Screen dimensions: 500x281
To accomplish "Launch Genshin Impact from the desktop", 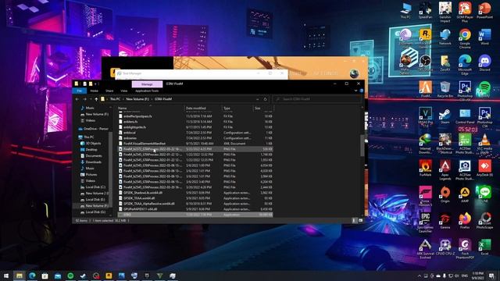I will [445, 12].
